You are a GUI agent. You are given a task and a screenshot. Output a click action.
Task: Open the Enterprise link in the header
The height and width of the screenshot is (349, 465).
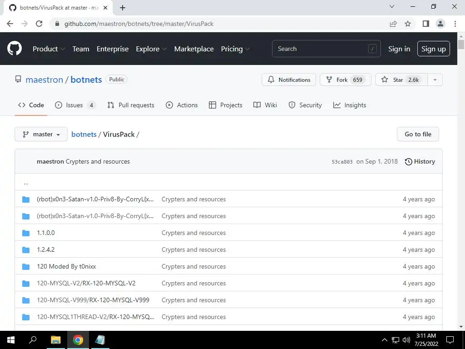[113, 49]
